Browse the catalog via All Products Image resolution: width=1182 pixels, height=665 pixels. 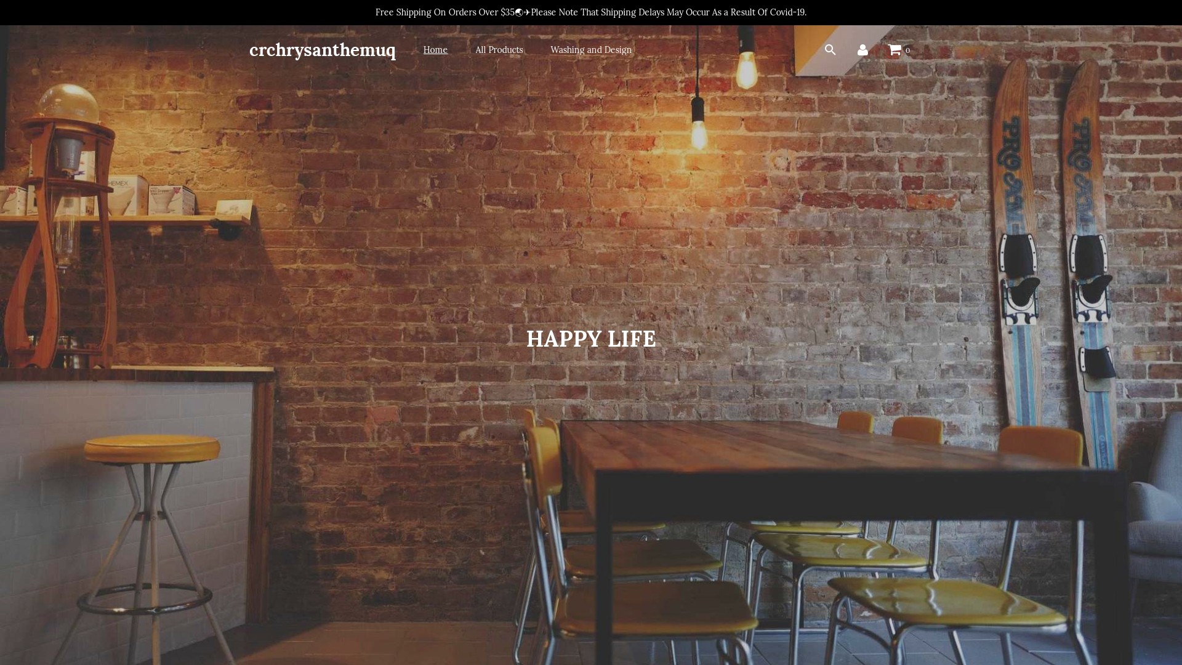coord(499,50)
